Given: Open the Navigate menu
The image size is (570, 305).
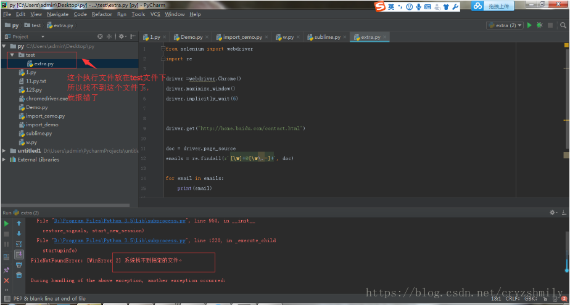Looking at the screenshot, I should tap(57, 14).
